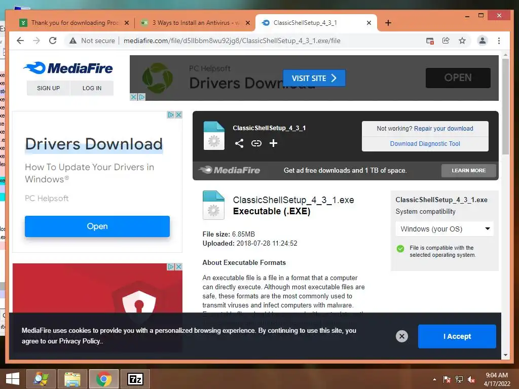Click I Accept on cookie banner
The height and width of the screenshot is (389, 519).
(457, 336)
